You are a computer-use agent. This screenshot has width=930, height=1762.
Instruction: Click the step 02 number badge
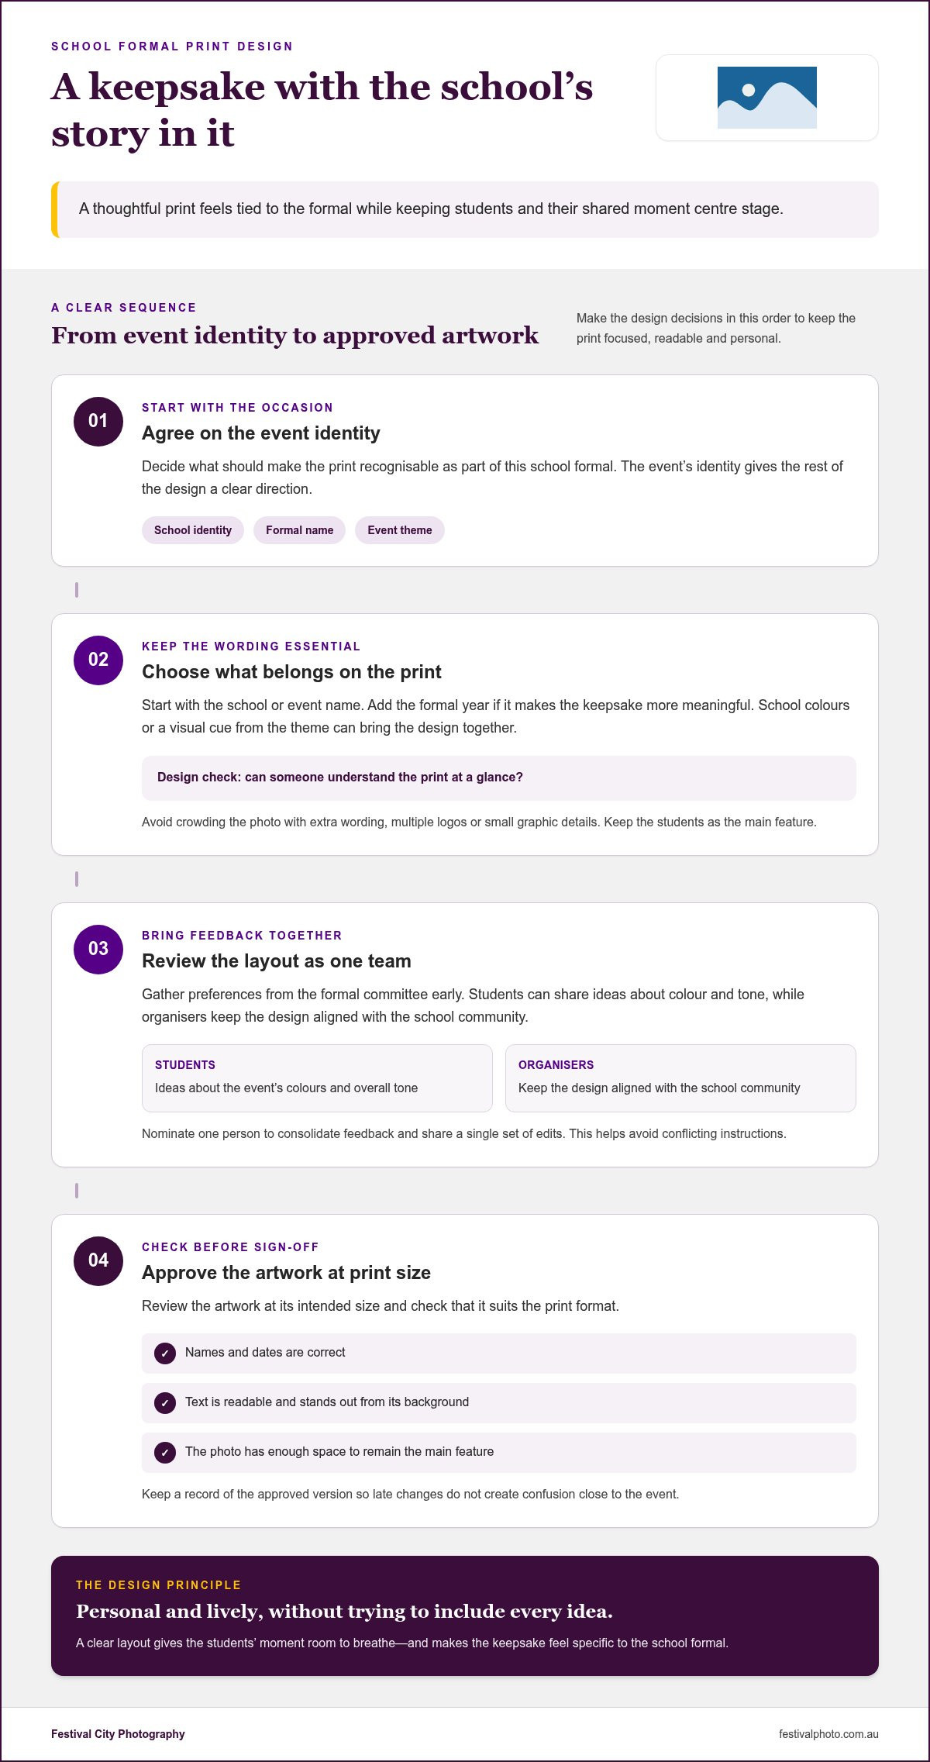pos(98,660)
